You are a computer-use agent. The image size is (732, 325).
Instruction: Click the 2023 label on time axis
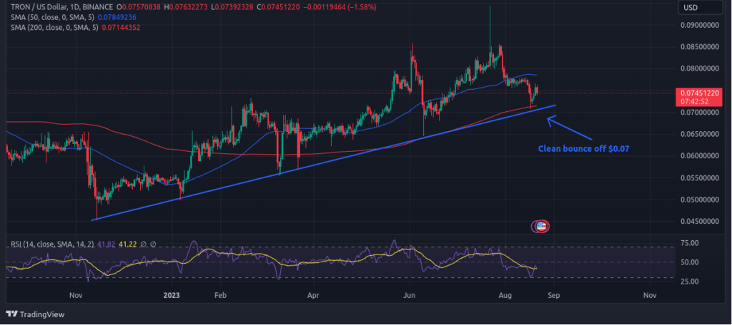pyautogui.click(x=171, y=294)
